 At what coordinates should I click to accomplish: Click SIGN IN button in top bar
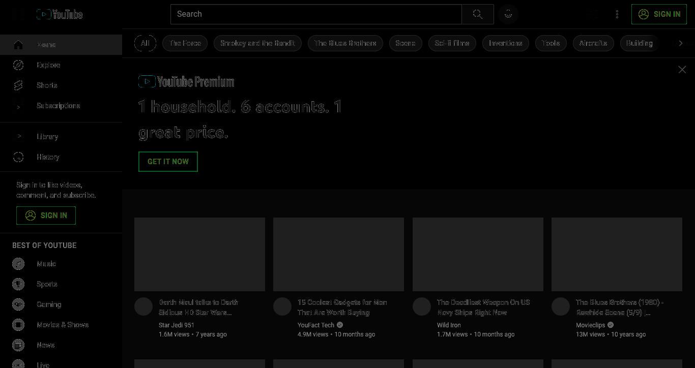click(x=659, y=14)
